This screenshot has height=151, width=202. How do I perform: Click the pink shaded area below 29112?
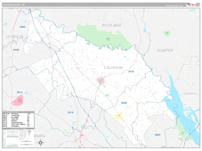click(18, 100)
